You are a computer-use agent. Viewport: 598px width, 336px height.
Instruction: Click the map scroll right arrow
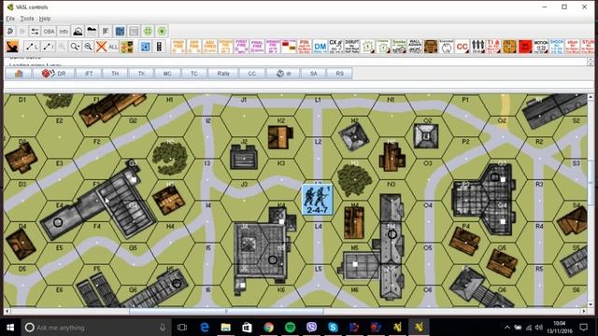click(x=584, y=311)
